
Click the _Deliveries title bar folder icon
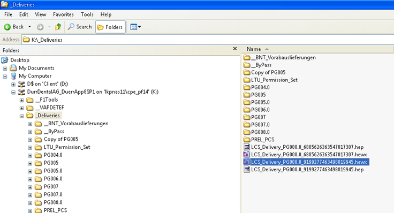[x=5, y=4]
